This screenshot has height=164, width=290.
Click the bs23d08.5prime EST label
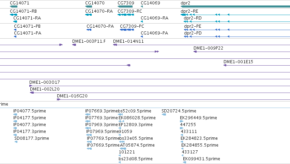[x=136, y=159]
